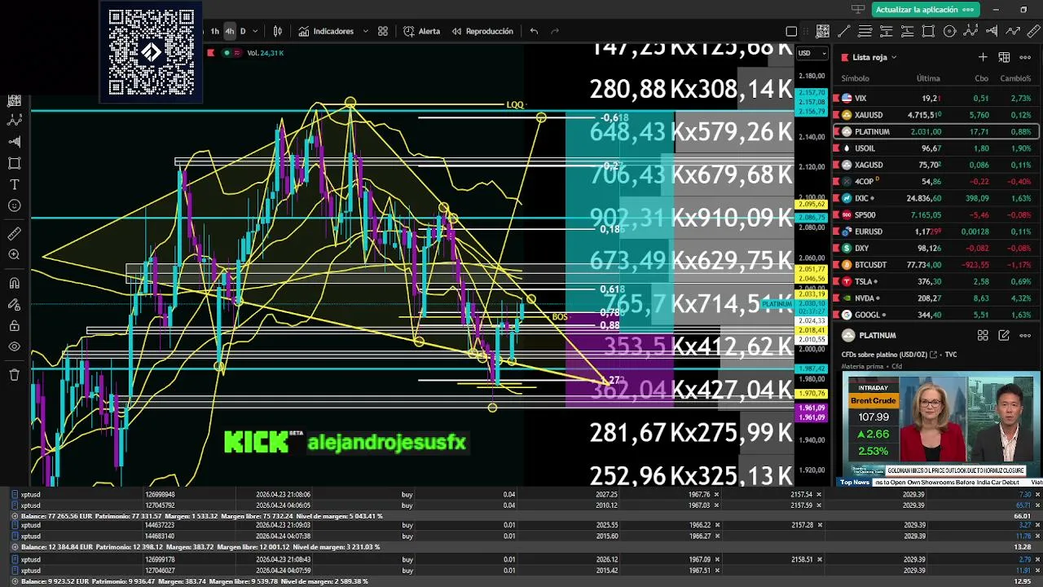Screen dimensions: 1043x587
Task: Select the XABCD pattern tool in left sidebar
Action: (14, 120)
